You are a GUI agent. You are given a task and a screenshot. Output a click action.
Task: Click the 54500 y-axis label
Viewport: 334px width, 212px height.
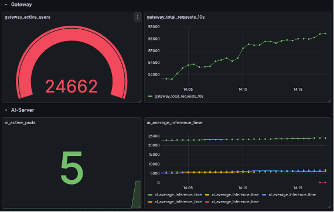pyautogui.click(x=154, y=63)
